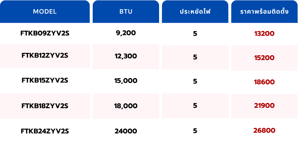Click the ราคาพร้อมติดตั้ง column header
The width and height of the screenshot is (299, 144).
click(264, 12)
